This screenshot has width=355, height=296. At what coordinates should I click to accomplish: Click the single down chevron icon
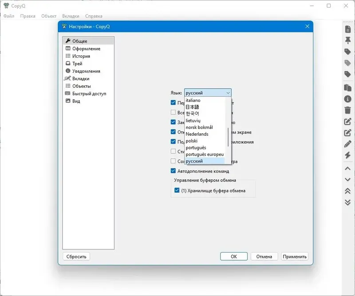point(347,179)
